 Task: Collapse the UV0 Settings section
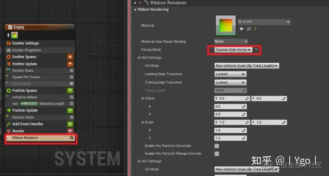138,57
